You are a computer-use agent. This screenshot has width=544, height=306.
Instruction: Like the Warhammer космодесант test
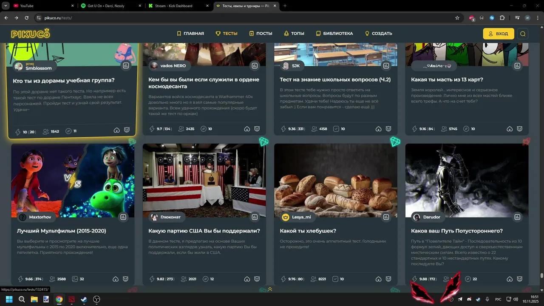[247, 129]
